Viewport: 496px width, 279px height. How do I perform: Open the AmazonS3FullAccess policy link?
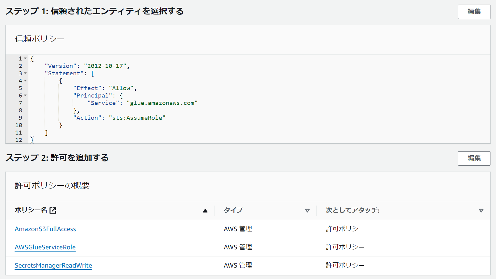(45, 229)
